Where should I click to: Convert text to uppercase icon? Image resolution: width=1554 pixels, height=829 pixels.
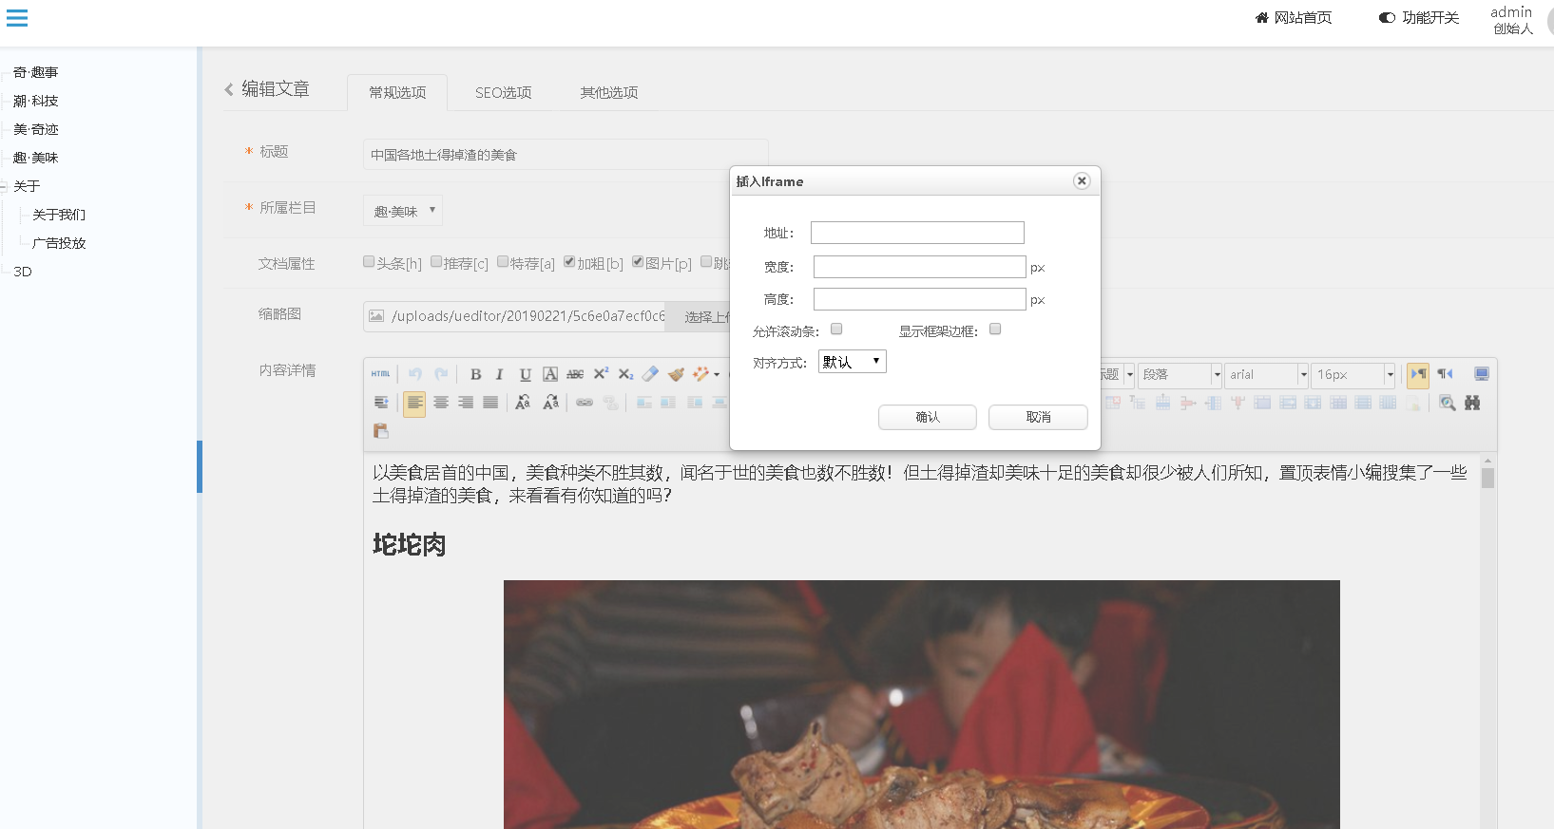(x=523, y=403)
